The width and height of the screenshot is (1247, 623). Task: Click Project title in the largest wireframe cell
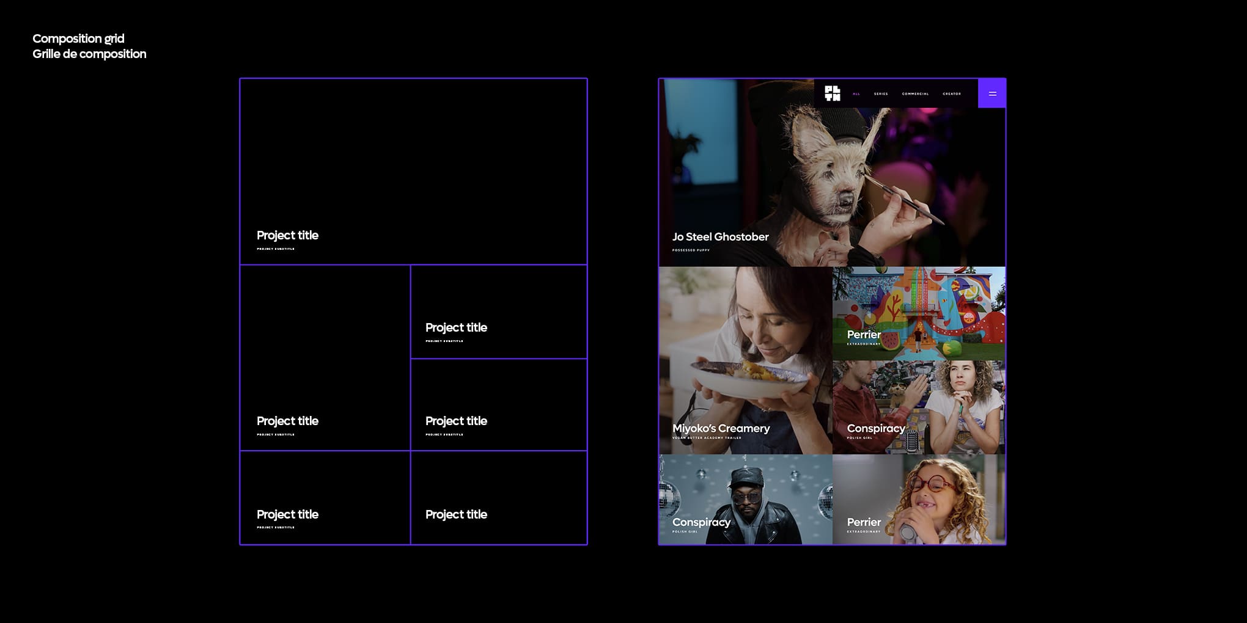287,235
